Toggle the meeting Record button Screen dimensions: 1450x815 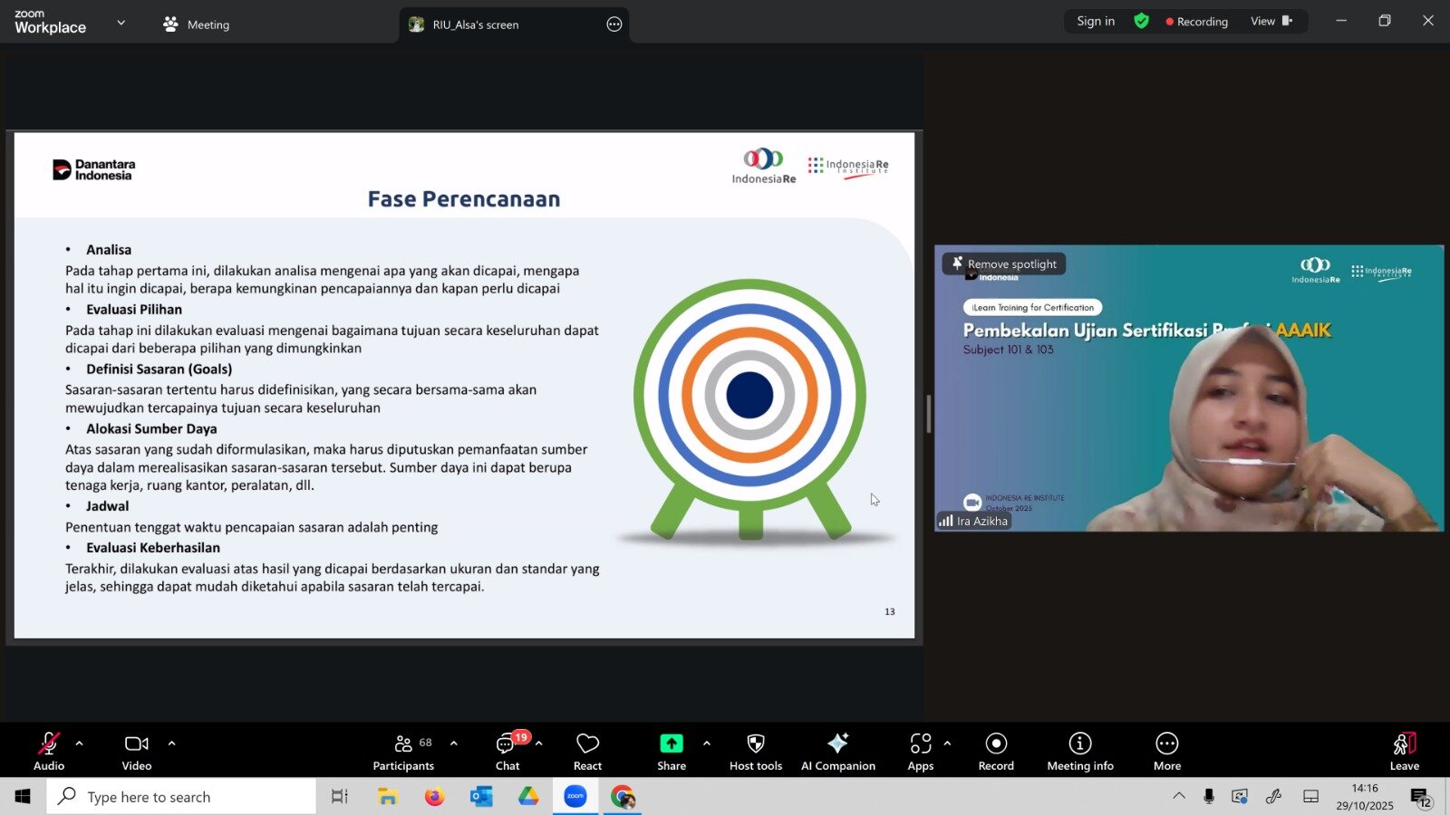(995, 751)
